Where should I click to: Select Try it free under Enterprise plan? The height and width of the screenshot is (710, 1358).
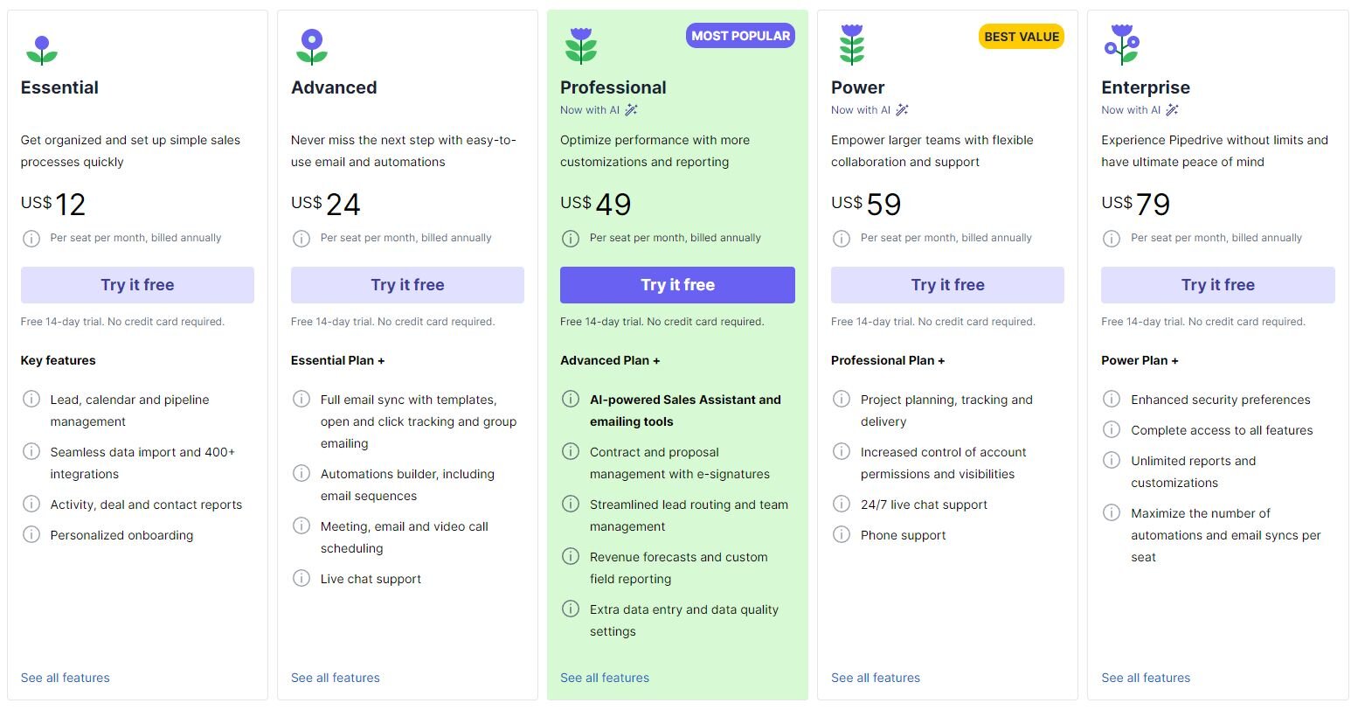pyautogui.click(x=1218, y=285)
